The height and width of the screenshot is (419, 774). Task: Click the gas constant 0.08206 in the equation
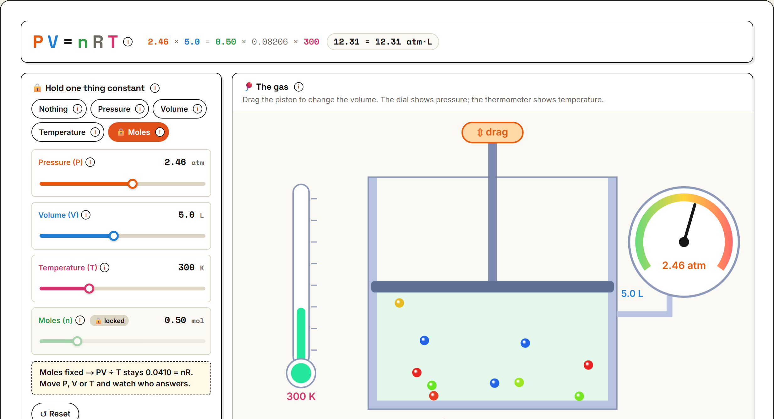(x=270, y=42)
